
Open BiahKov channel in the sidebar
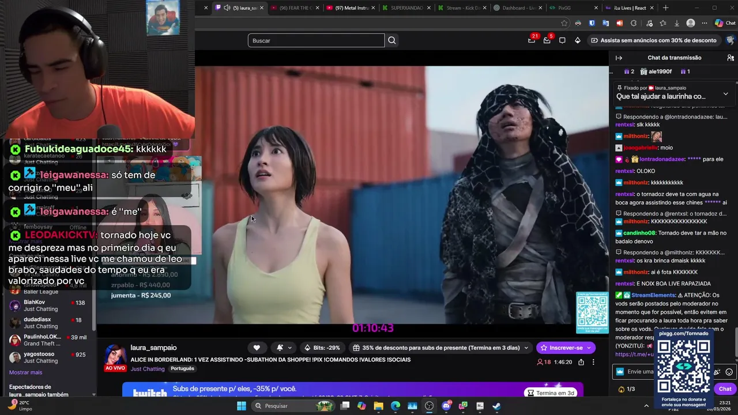48,305
